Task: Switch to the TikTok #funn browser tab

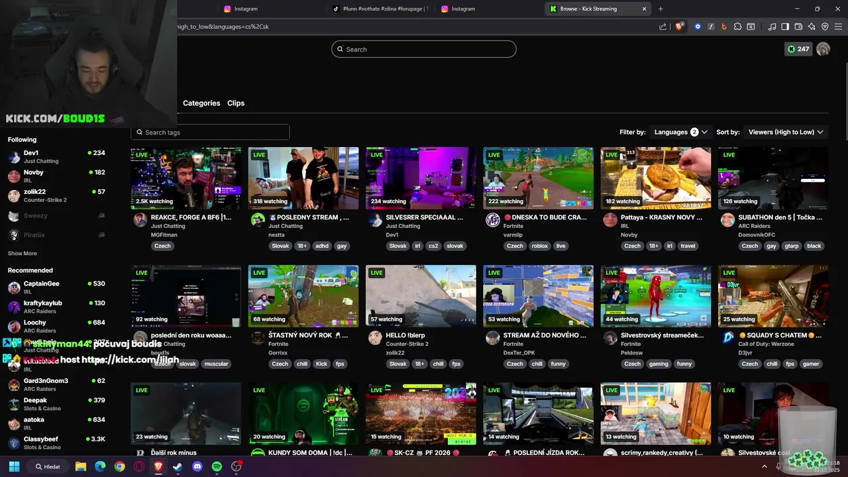Action: (x=381, y=9)
